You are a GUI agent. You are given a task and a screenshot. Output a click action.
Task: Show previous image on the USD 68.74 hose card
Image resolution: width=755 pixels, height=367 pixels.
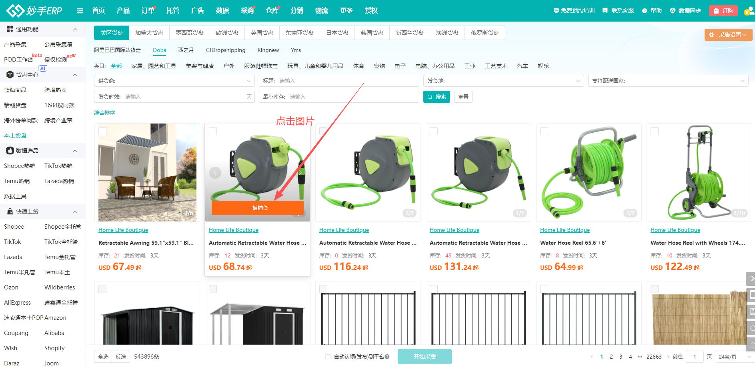tap(215, 173)
